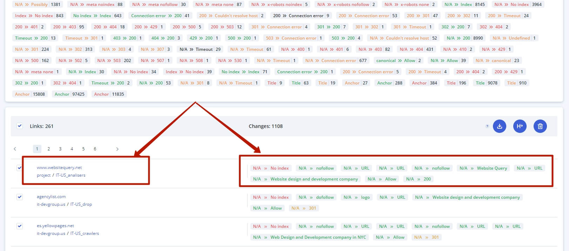Uncheck the es.yellowpages.net row checkbox

[x=20, y=226]
